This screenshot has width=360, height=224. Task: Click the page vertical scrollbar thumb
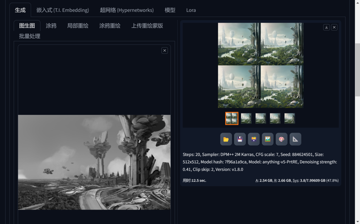pos(357,70)
